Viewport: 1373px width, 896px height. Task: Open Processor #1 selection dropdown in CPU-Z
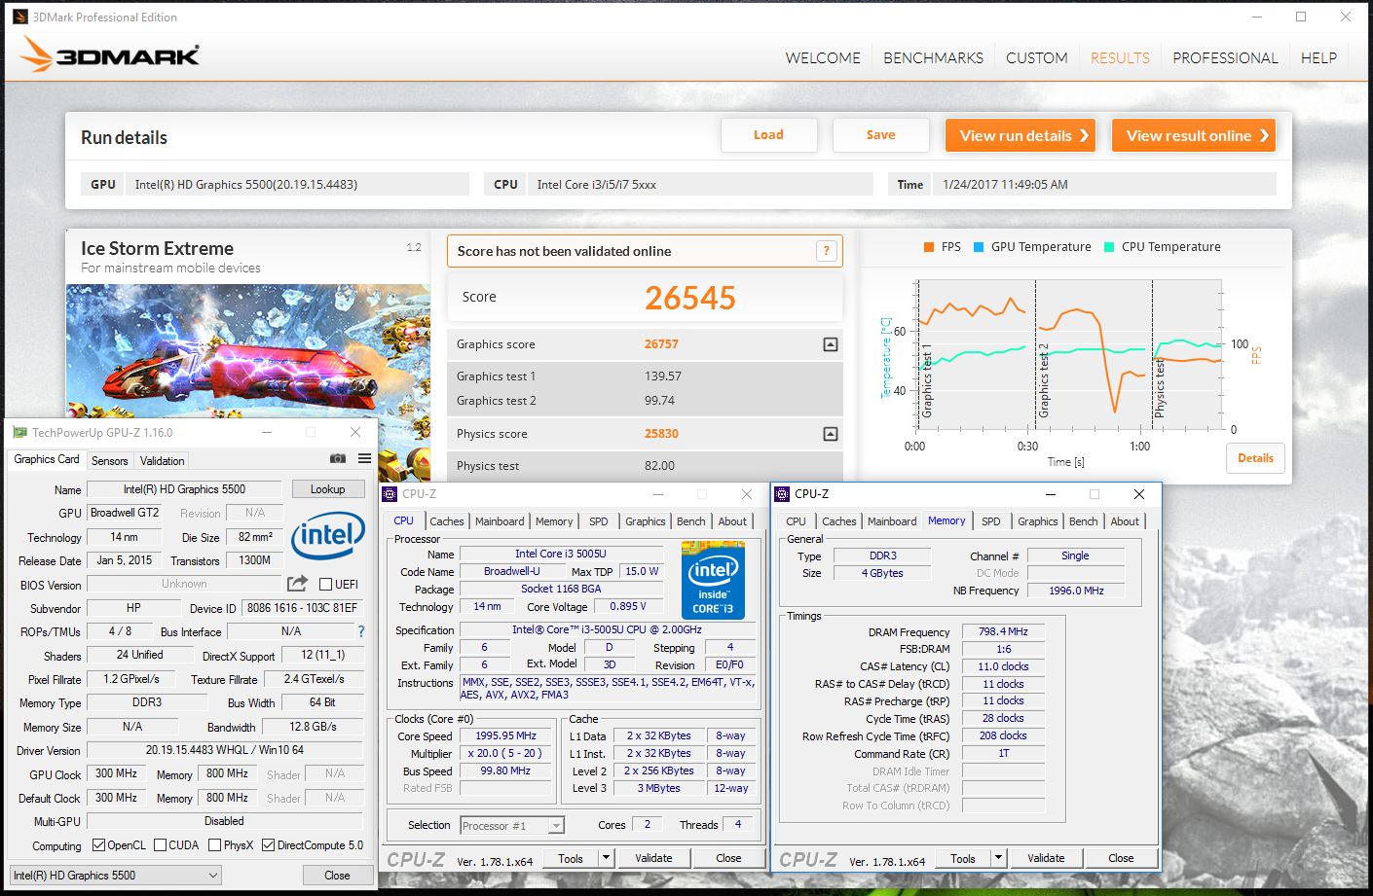pos(512,826)
